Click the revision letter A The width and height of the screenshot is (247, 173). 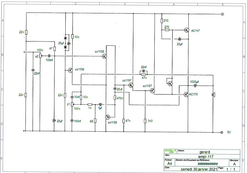[234, 164]
